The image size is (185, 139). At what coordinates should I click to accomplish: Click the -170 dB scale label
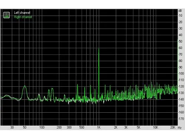(x=181, y=119)
